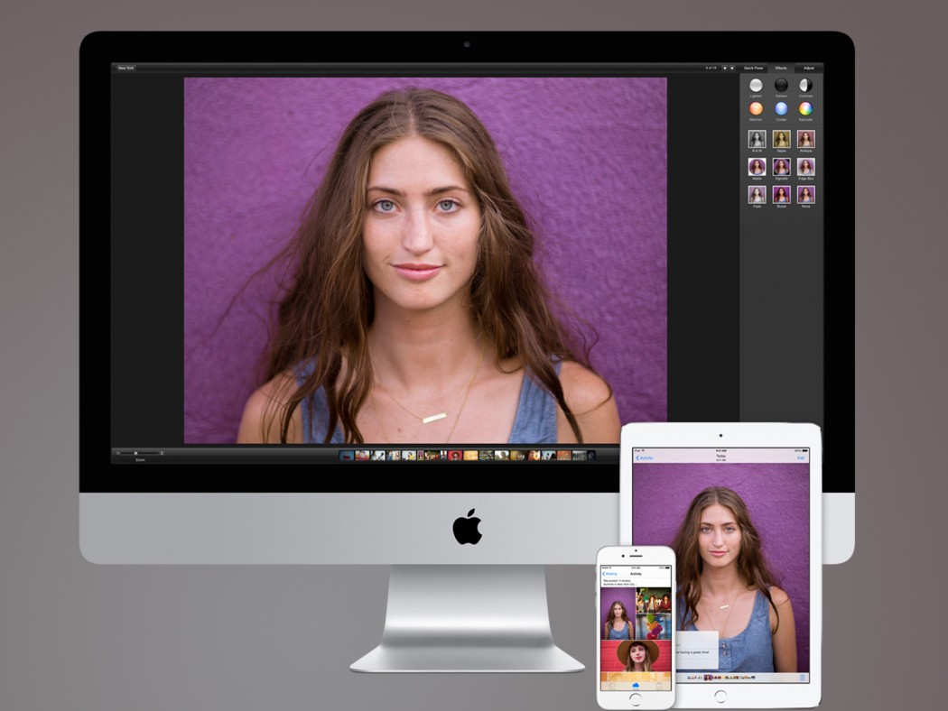Reset effects with the None thumbnail
Screen dimensions: 948x711
pos(805,194)
